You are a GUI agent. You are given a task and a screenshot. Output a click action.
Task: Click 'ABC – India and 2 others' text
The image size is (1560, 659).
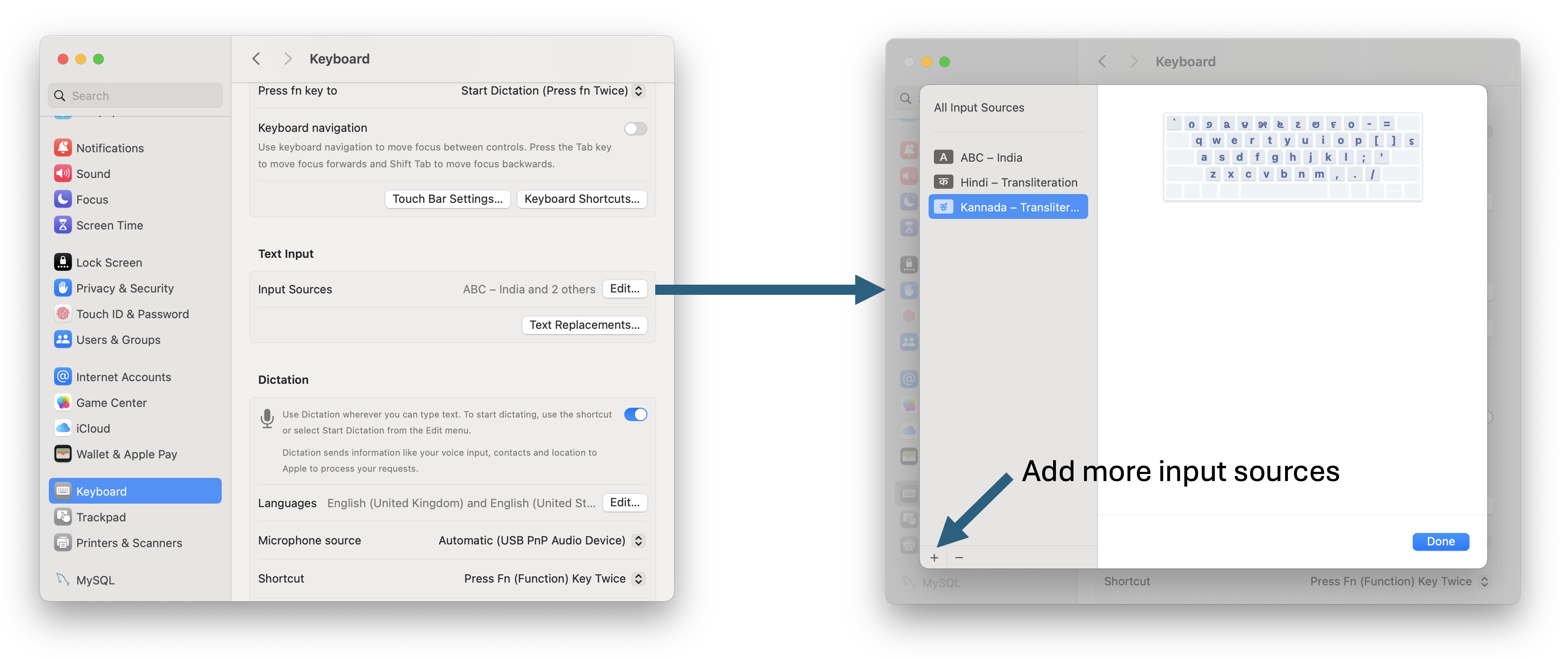pyautogui.click(x=529, y=289)
